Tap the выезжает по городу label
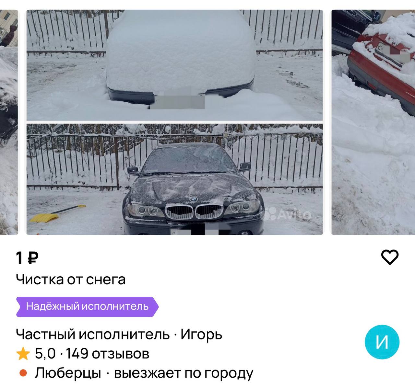 click(x=184, y=373)
